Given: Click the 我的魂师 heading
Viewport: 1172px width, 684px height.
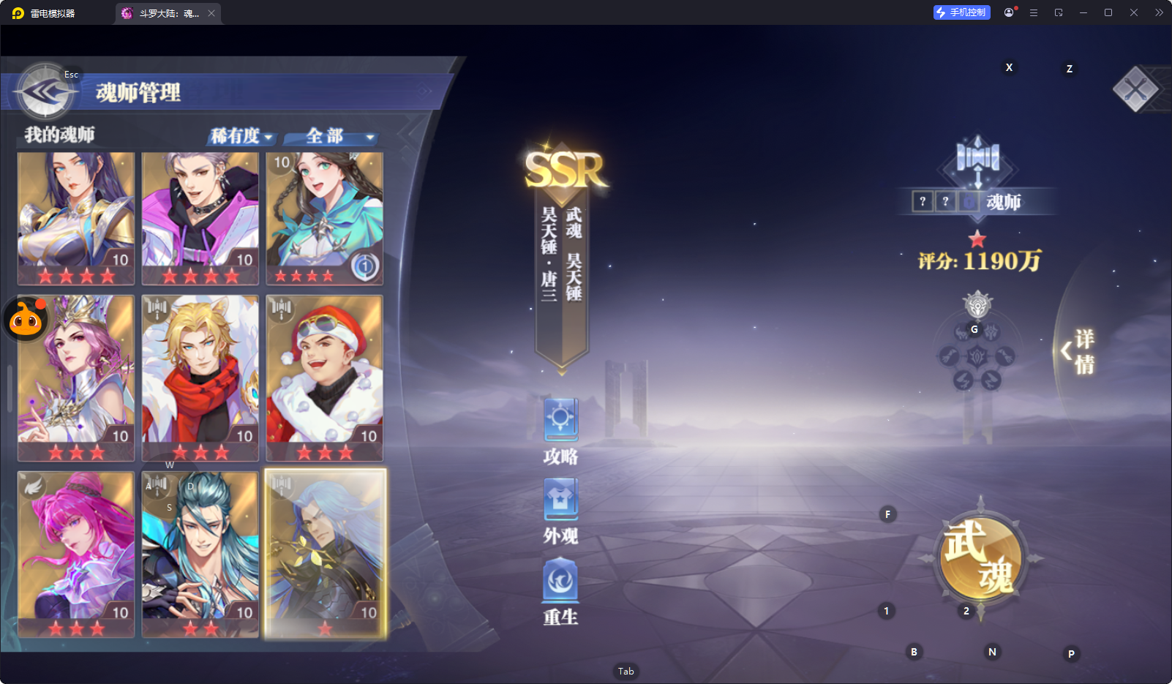Looking at the screenshot, I should point(59,135).
